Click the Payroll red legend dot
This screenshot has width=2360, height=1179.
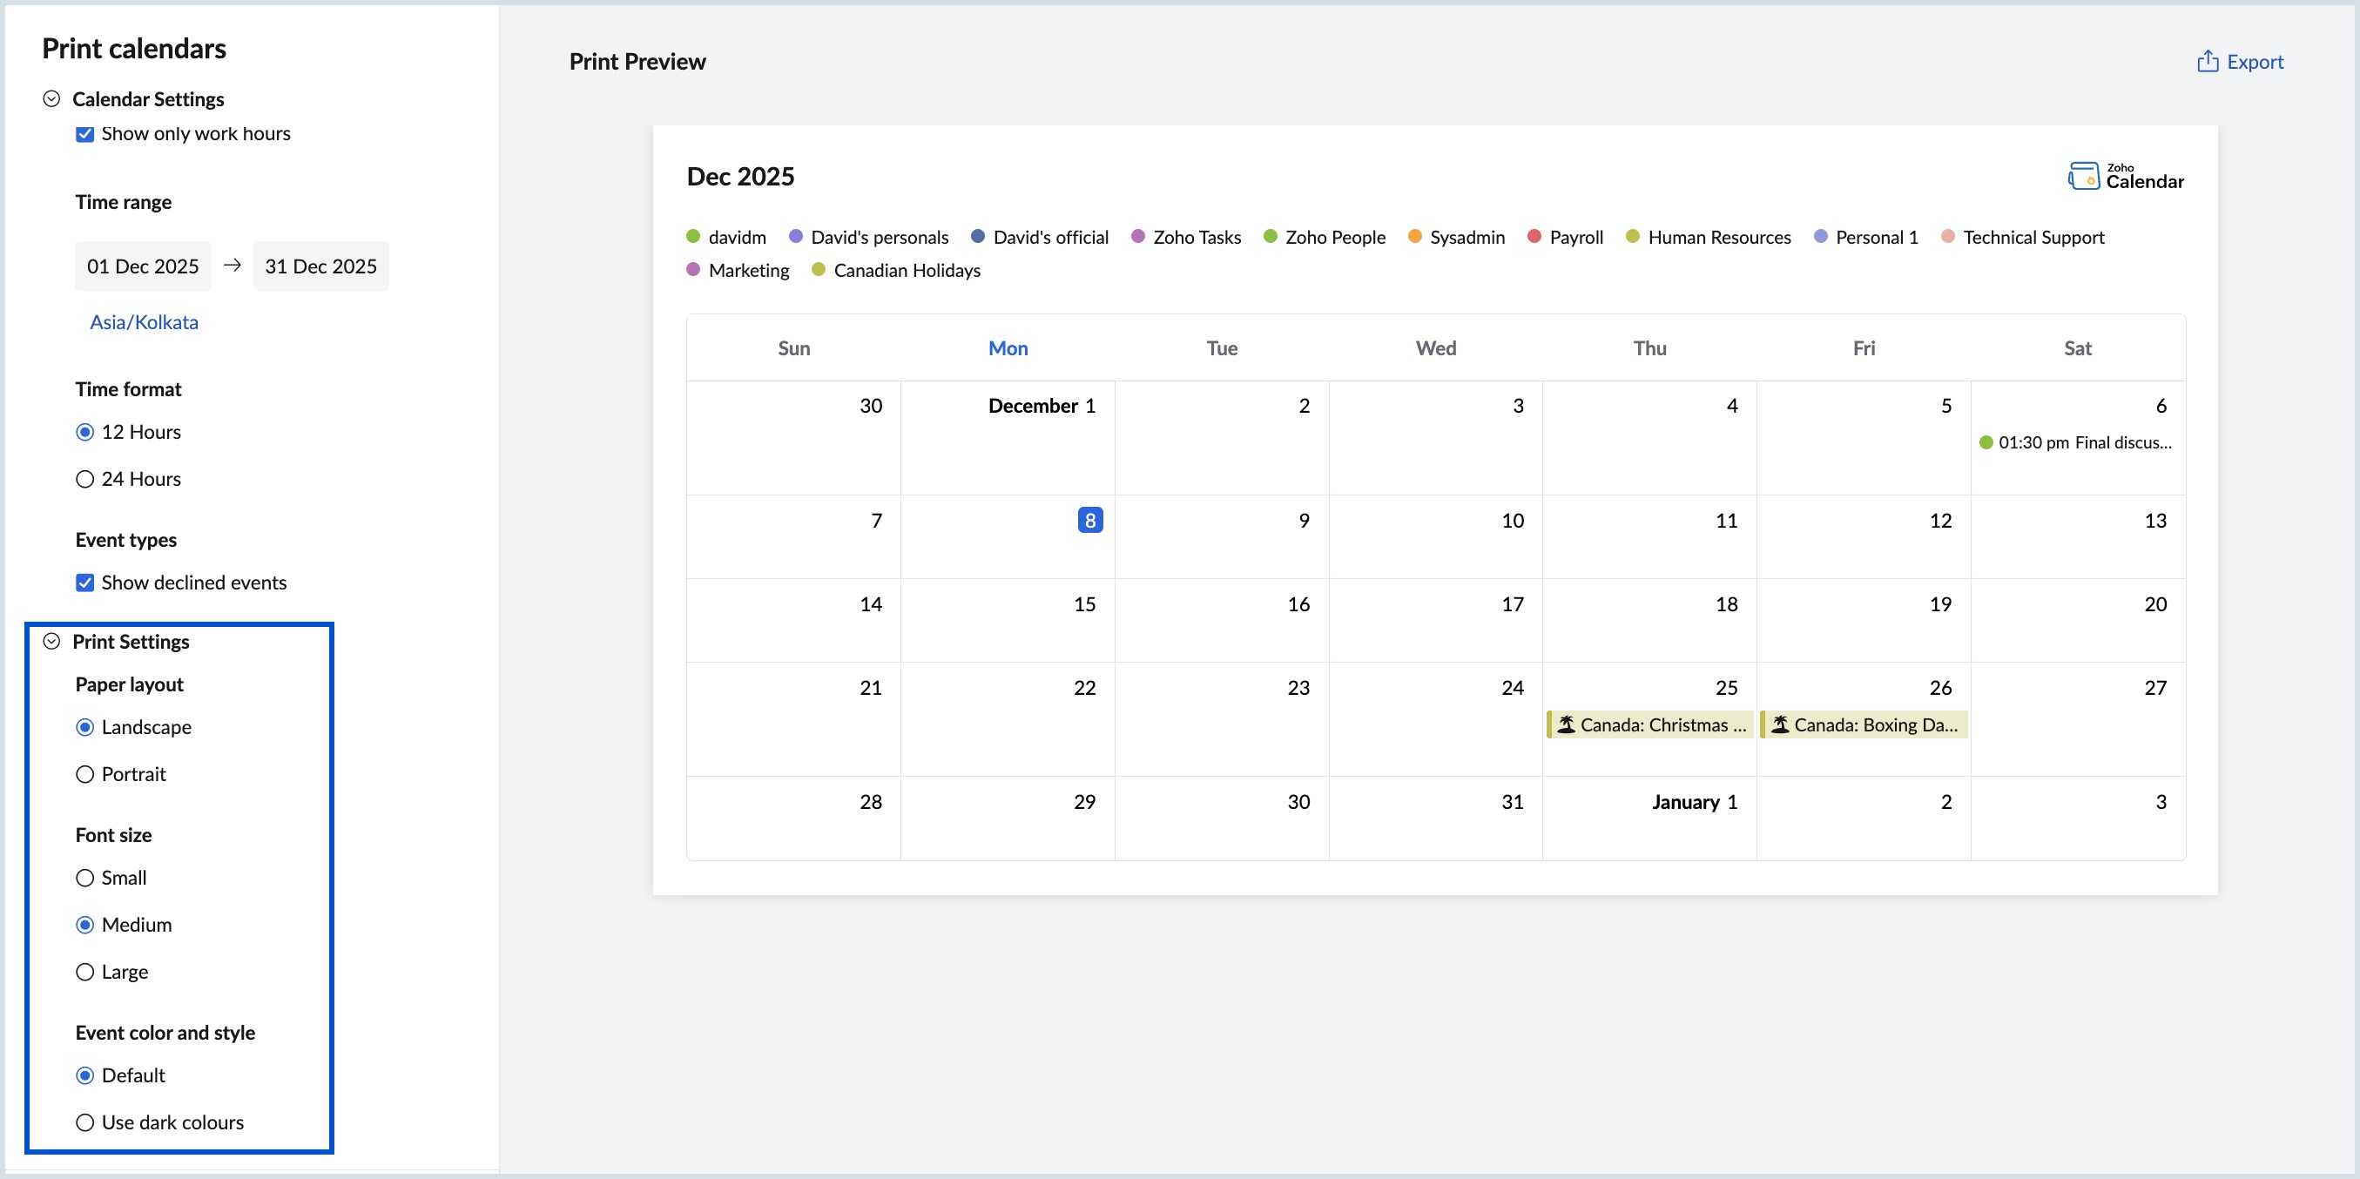click(1534, 236)
